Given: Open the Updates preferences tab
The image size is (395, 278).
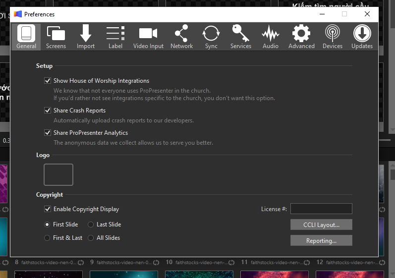Looking at the screenshot, I should [362, 37].
